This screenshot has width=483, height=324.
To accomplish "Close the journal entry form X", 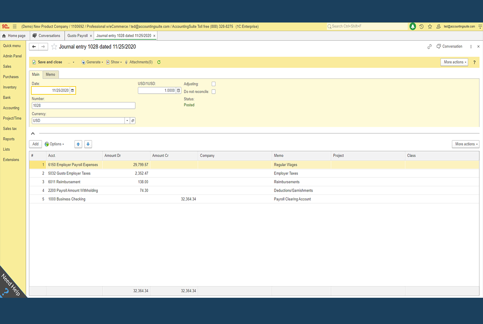I will (478, 47).
